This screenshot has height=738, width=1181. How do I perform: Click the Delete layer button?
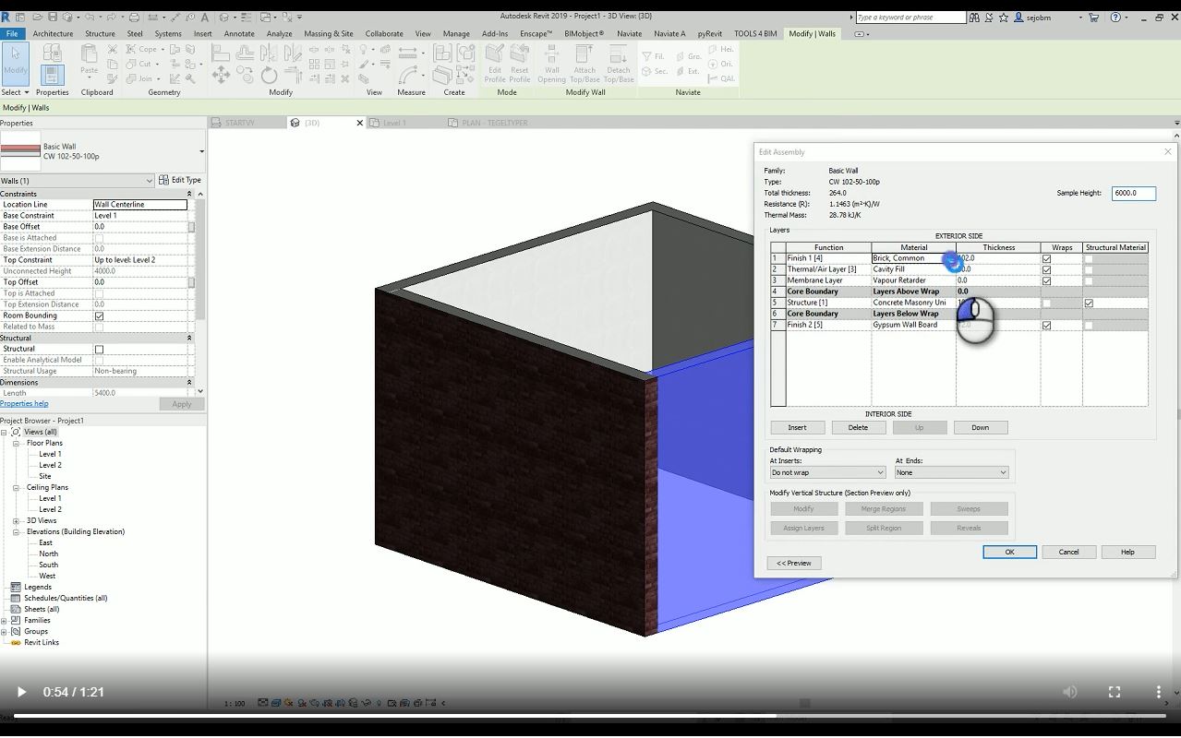click(858, 427)
